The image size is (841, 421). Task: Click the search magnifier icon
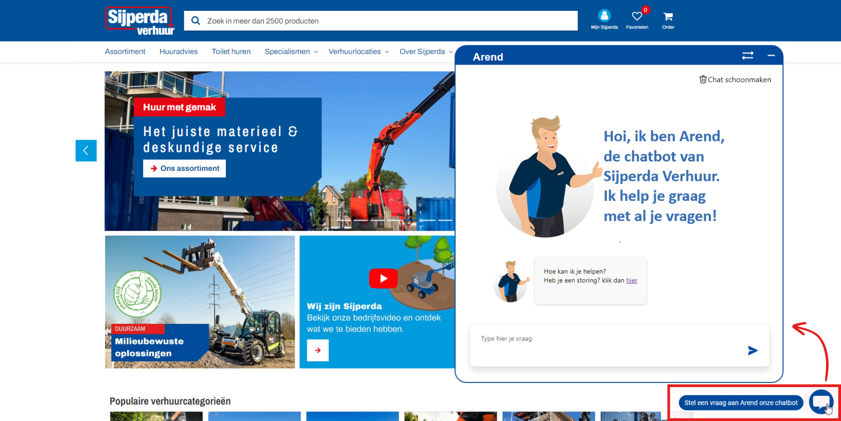tap(196, 21)
